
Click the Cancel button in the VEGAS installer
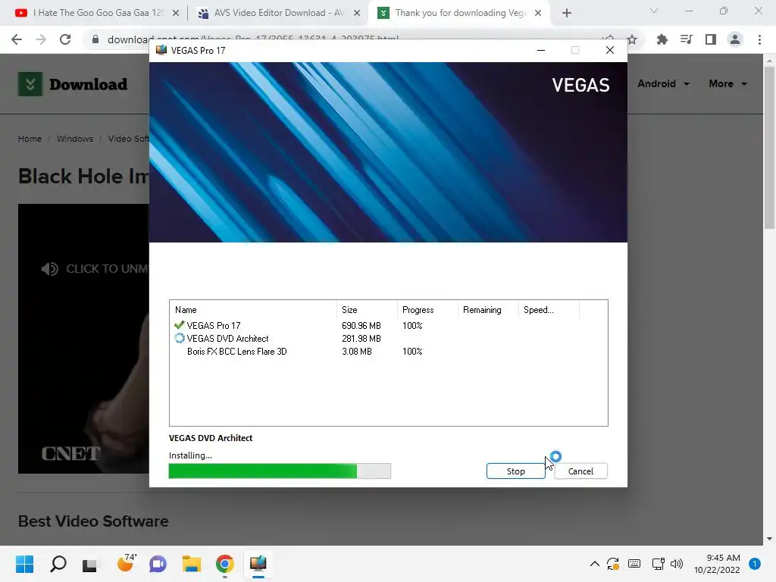(580, 471)
